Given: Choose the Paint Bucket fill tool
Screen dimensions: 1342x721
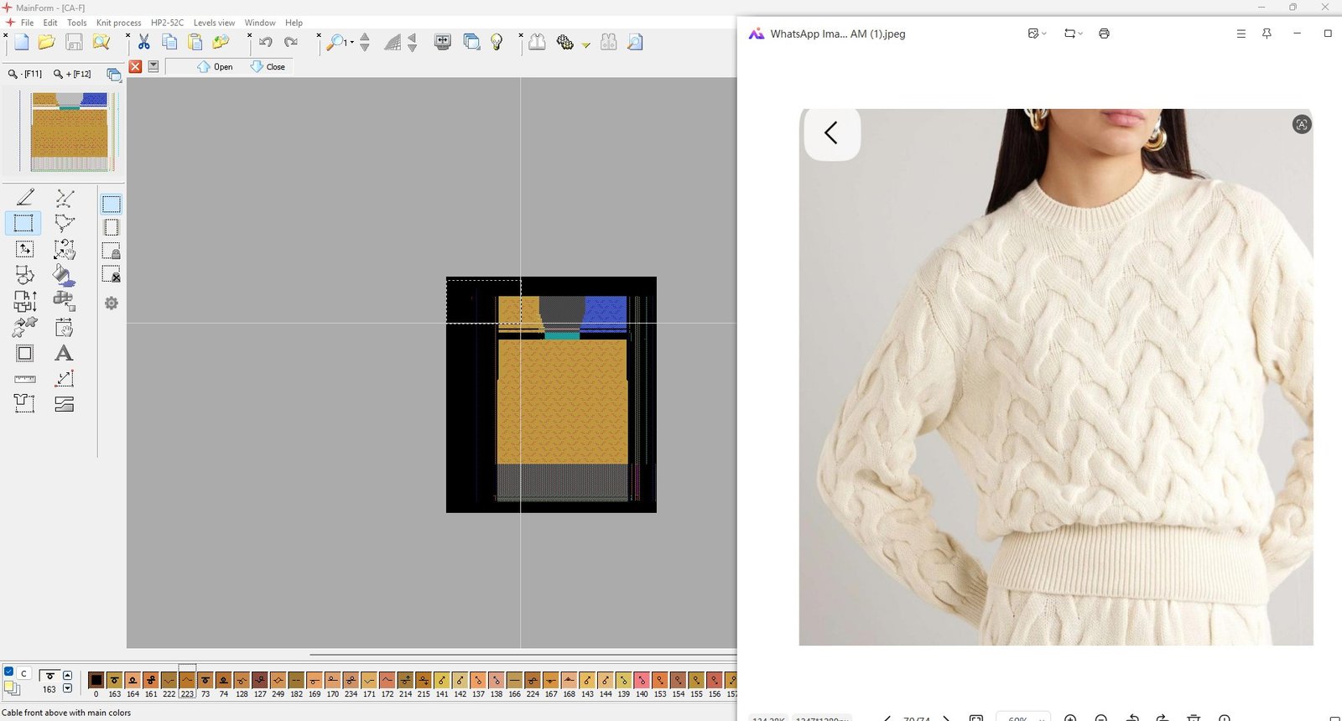Looking at the screenshot, I should [64, 275].
